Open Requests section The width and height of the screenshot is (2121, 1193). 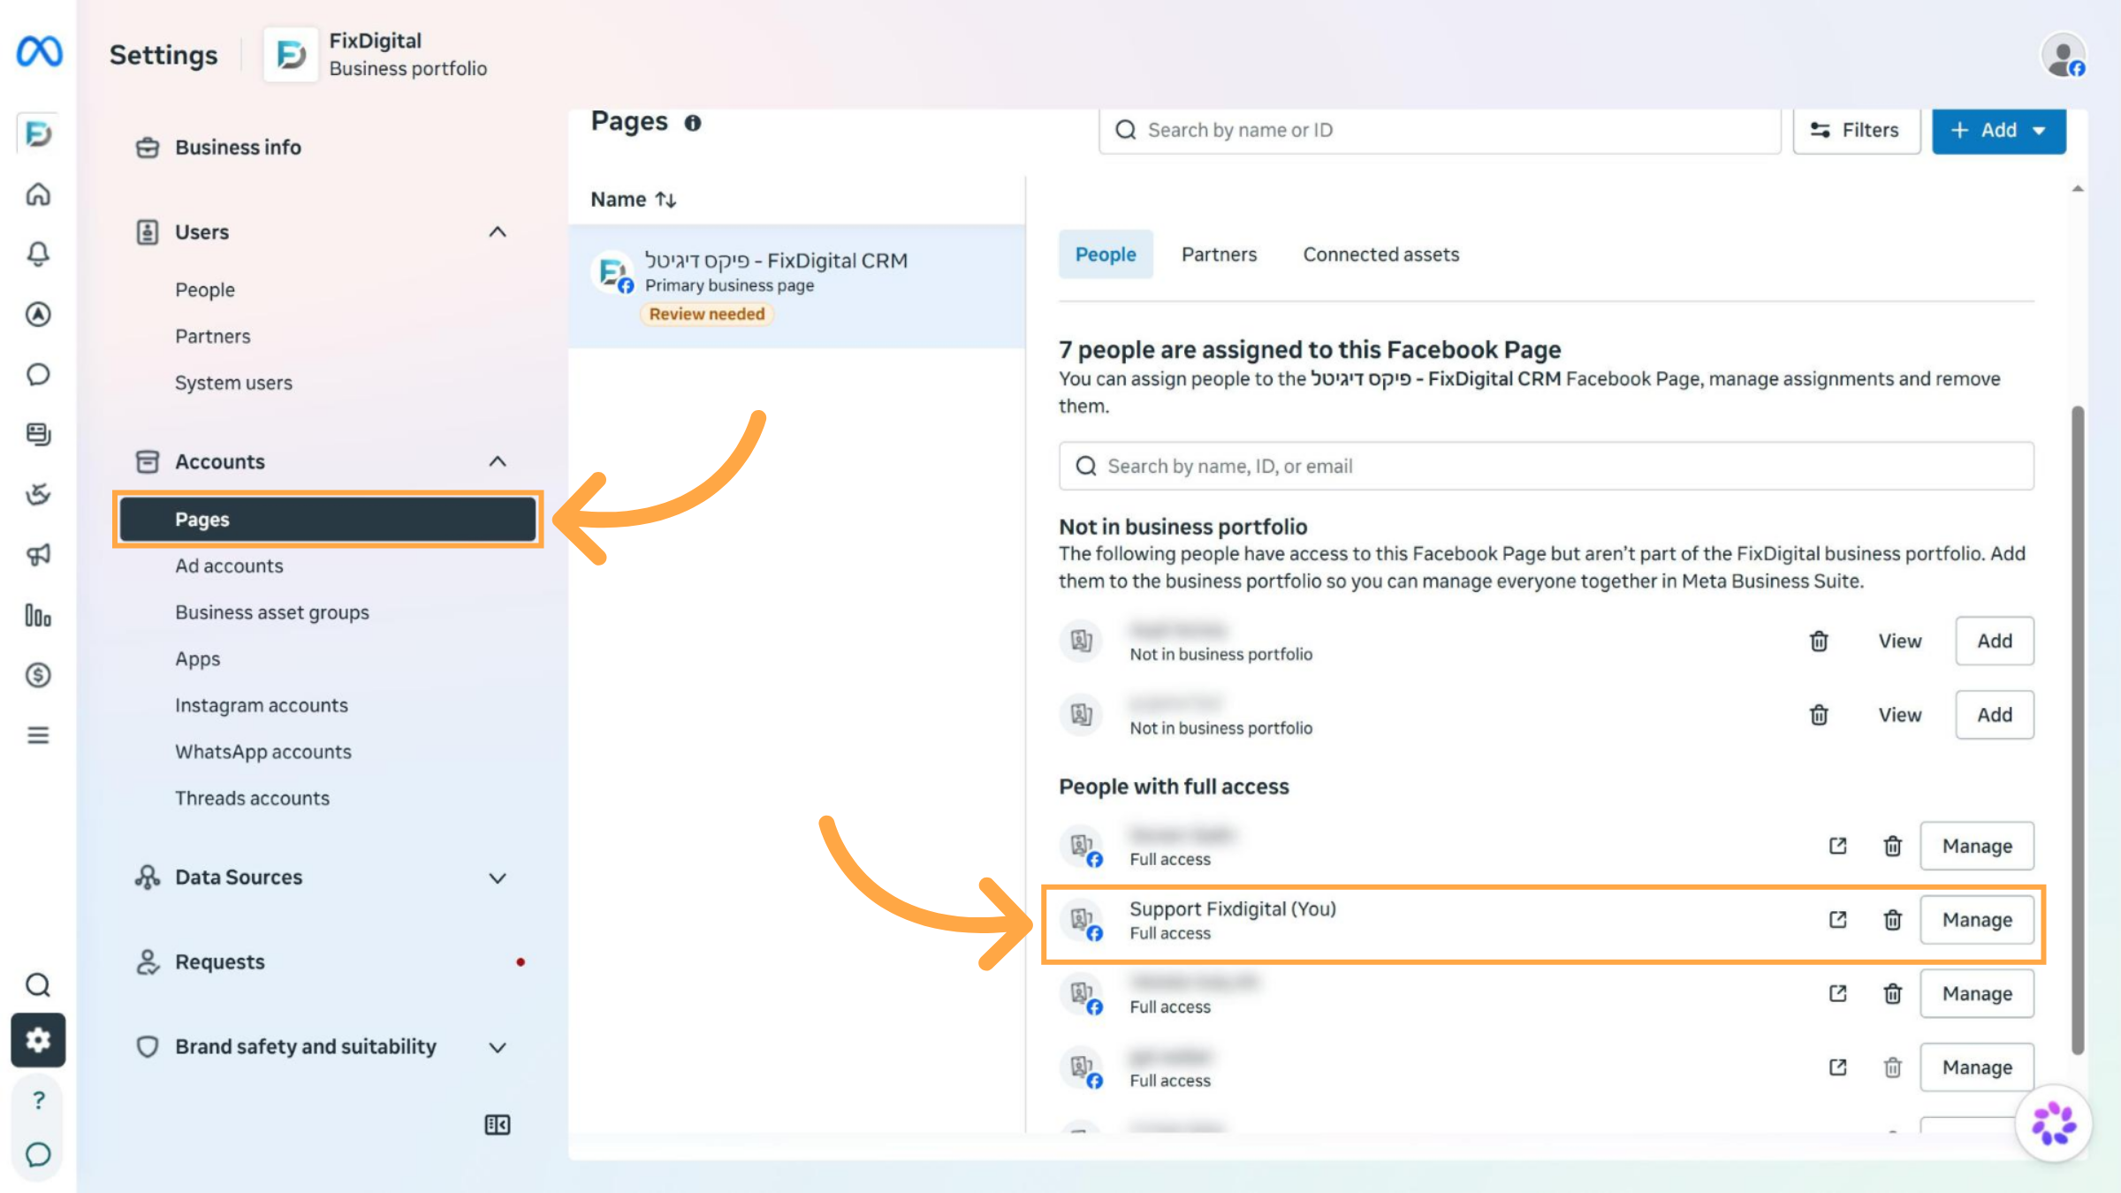pos(220,962)
